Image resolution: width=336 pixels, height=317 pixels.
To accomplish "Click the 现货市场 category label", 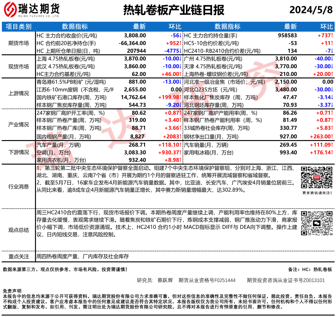I will click(19, 66).
